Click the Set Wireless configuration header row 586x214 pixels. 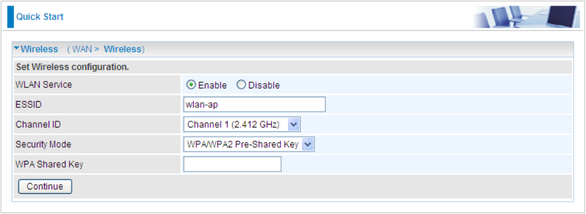tap(293, 68)
